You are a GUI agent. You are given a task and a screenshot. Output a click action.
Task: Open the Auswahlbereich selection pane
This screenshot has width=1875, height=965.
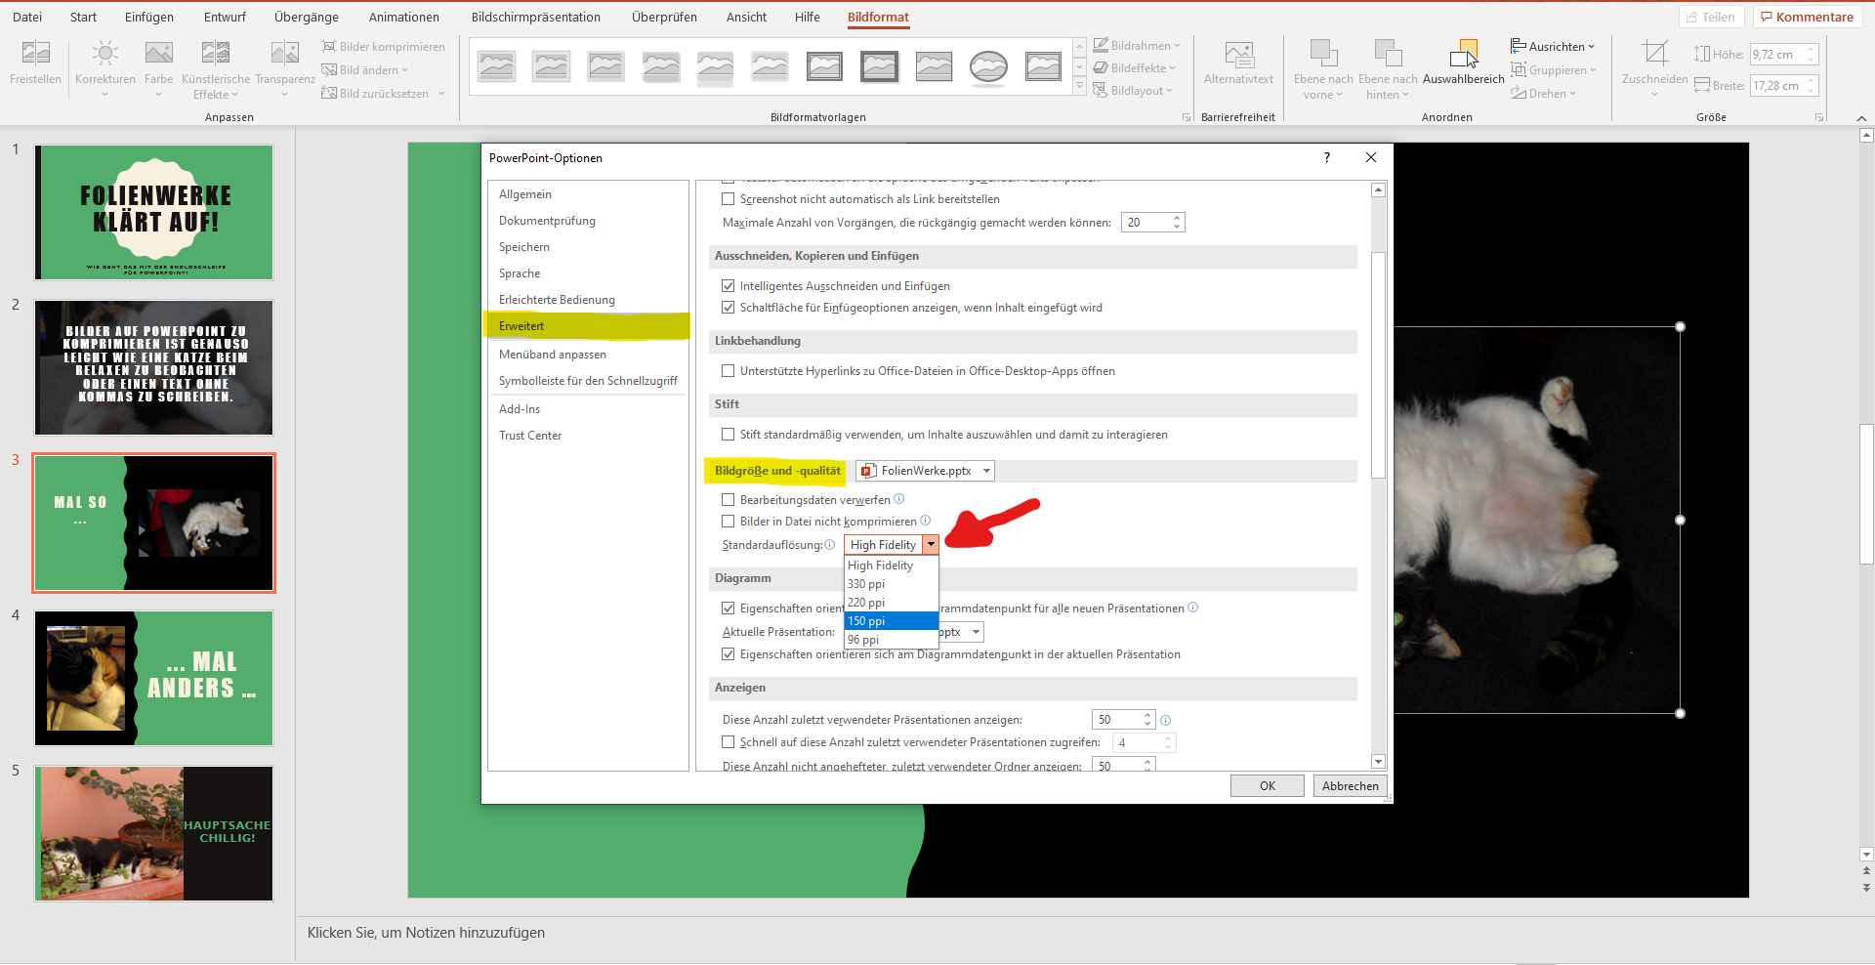(1463, 63)
